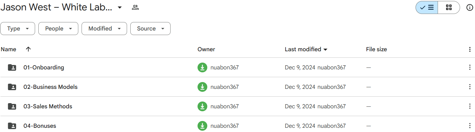Expand the People filter dropdown
The height and width of the screenshot is (132, 475).
pos(58,29)
